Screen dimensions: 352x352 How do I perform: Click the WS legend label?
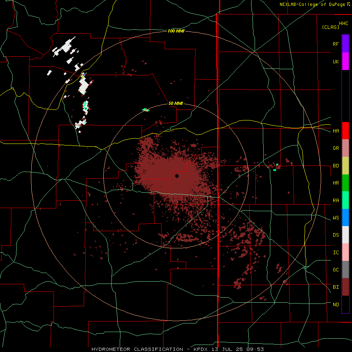click(x=336, y=217)
